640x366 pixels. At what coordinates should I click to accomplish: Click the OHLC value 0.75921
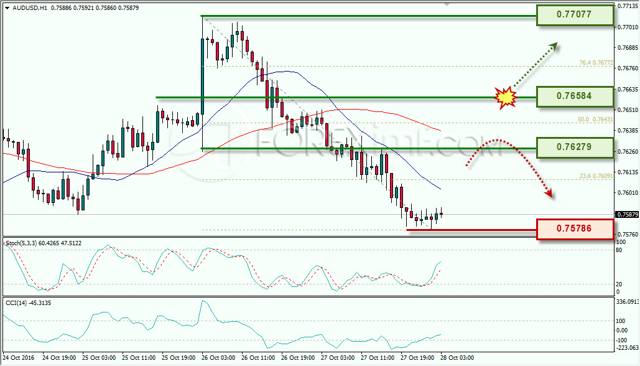(x=83, y=7)
